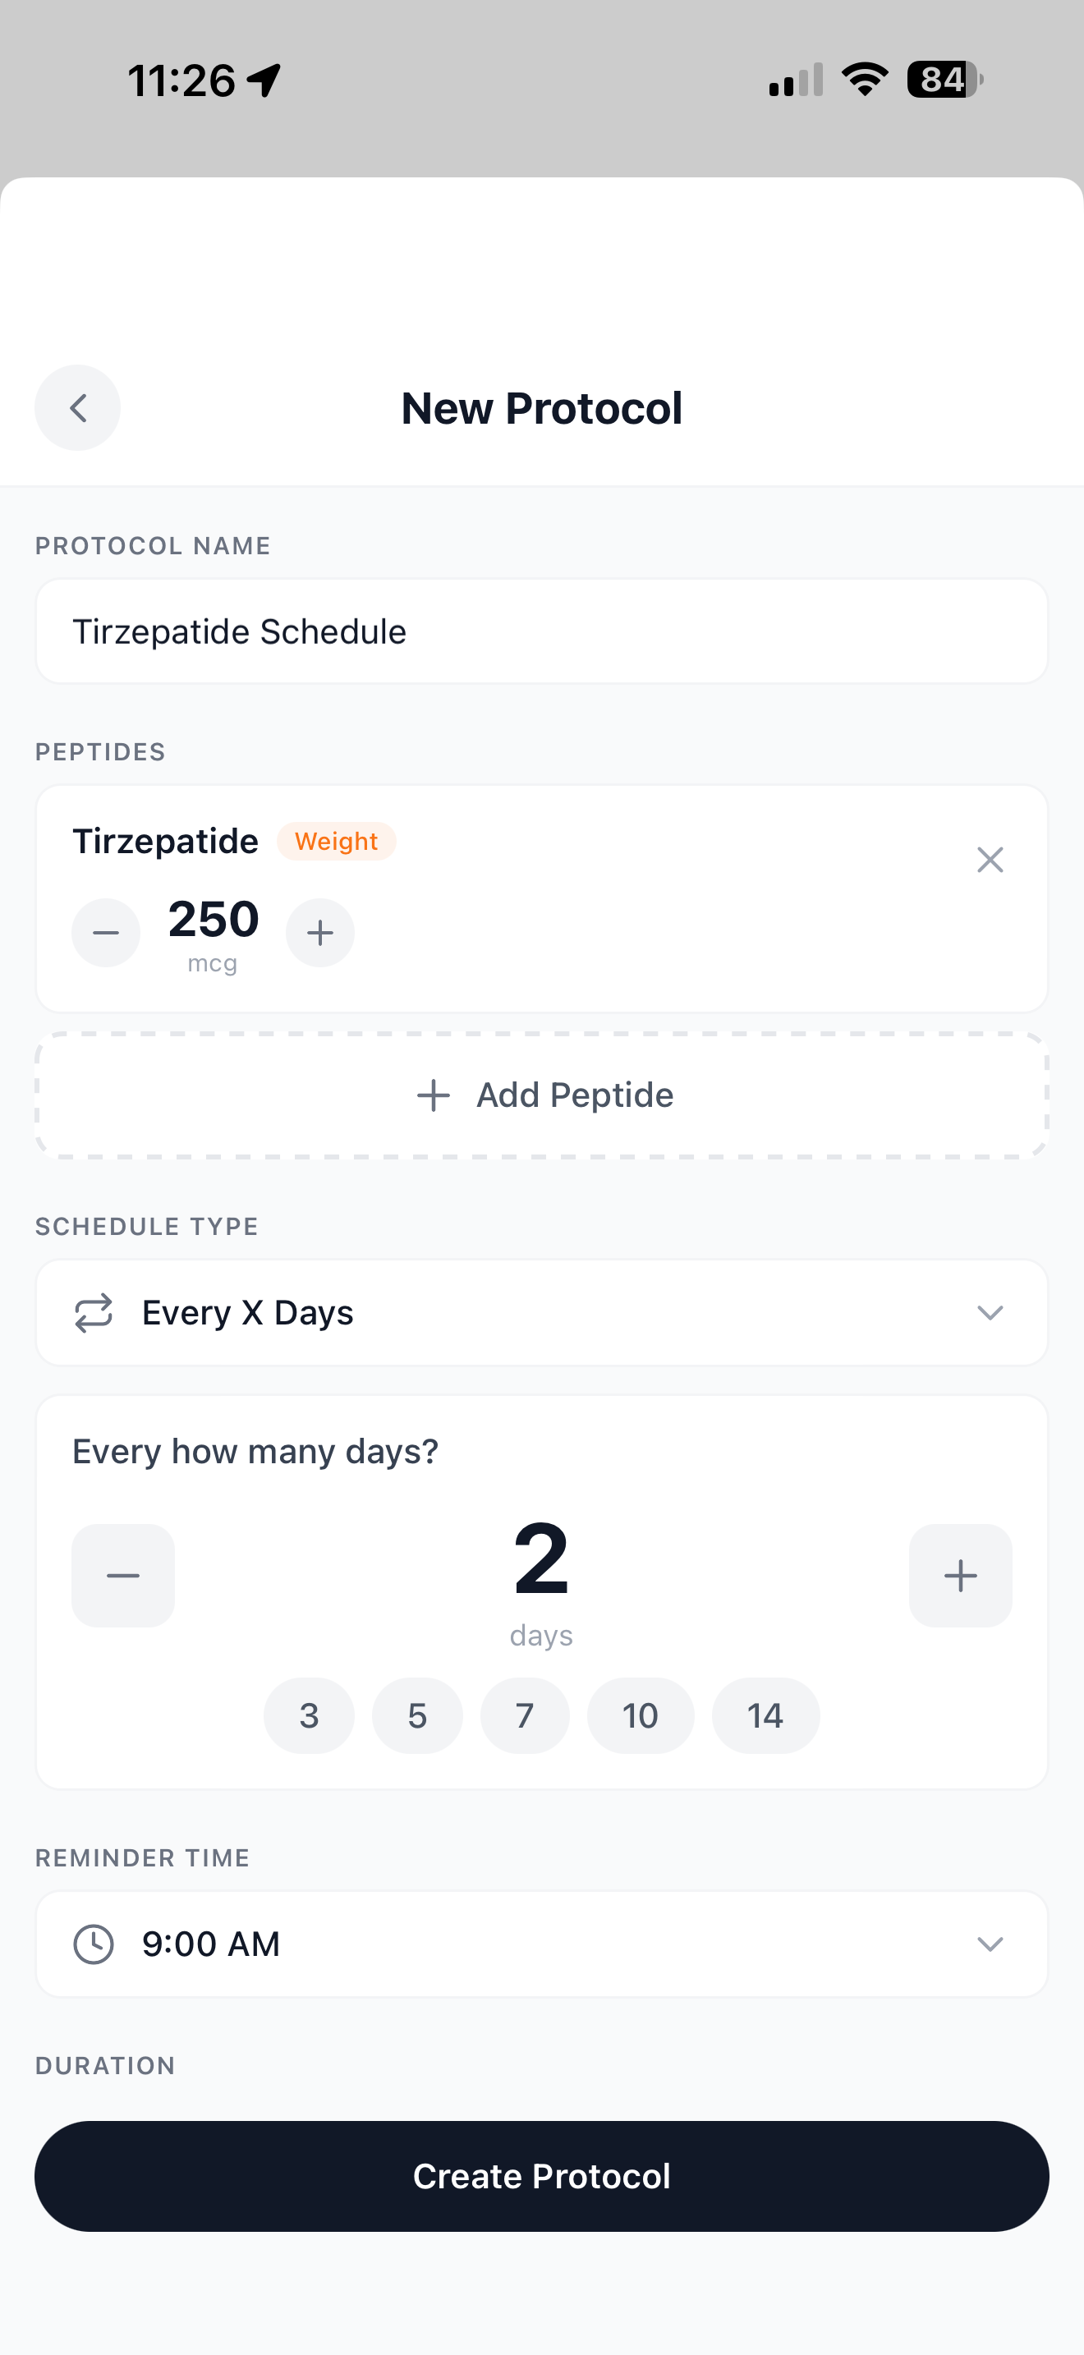The height and width of the screenshot is (2355, 1084).
Task: Choose the 10 days preset chip
Action: click(x=640, y=1715)
